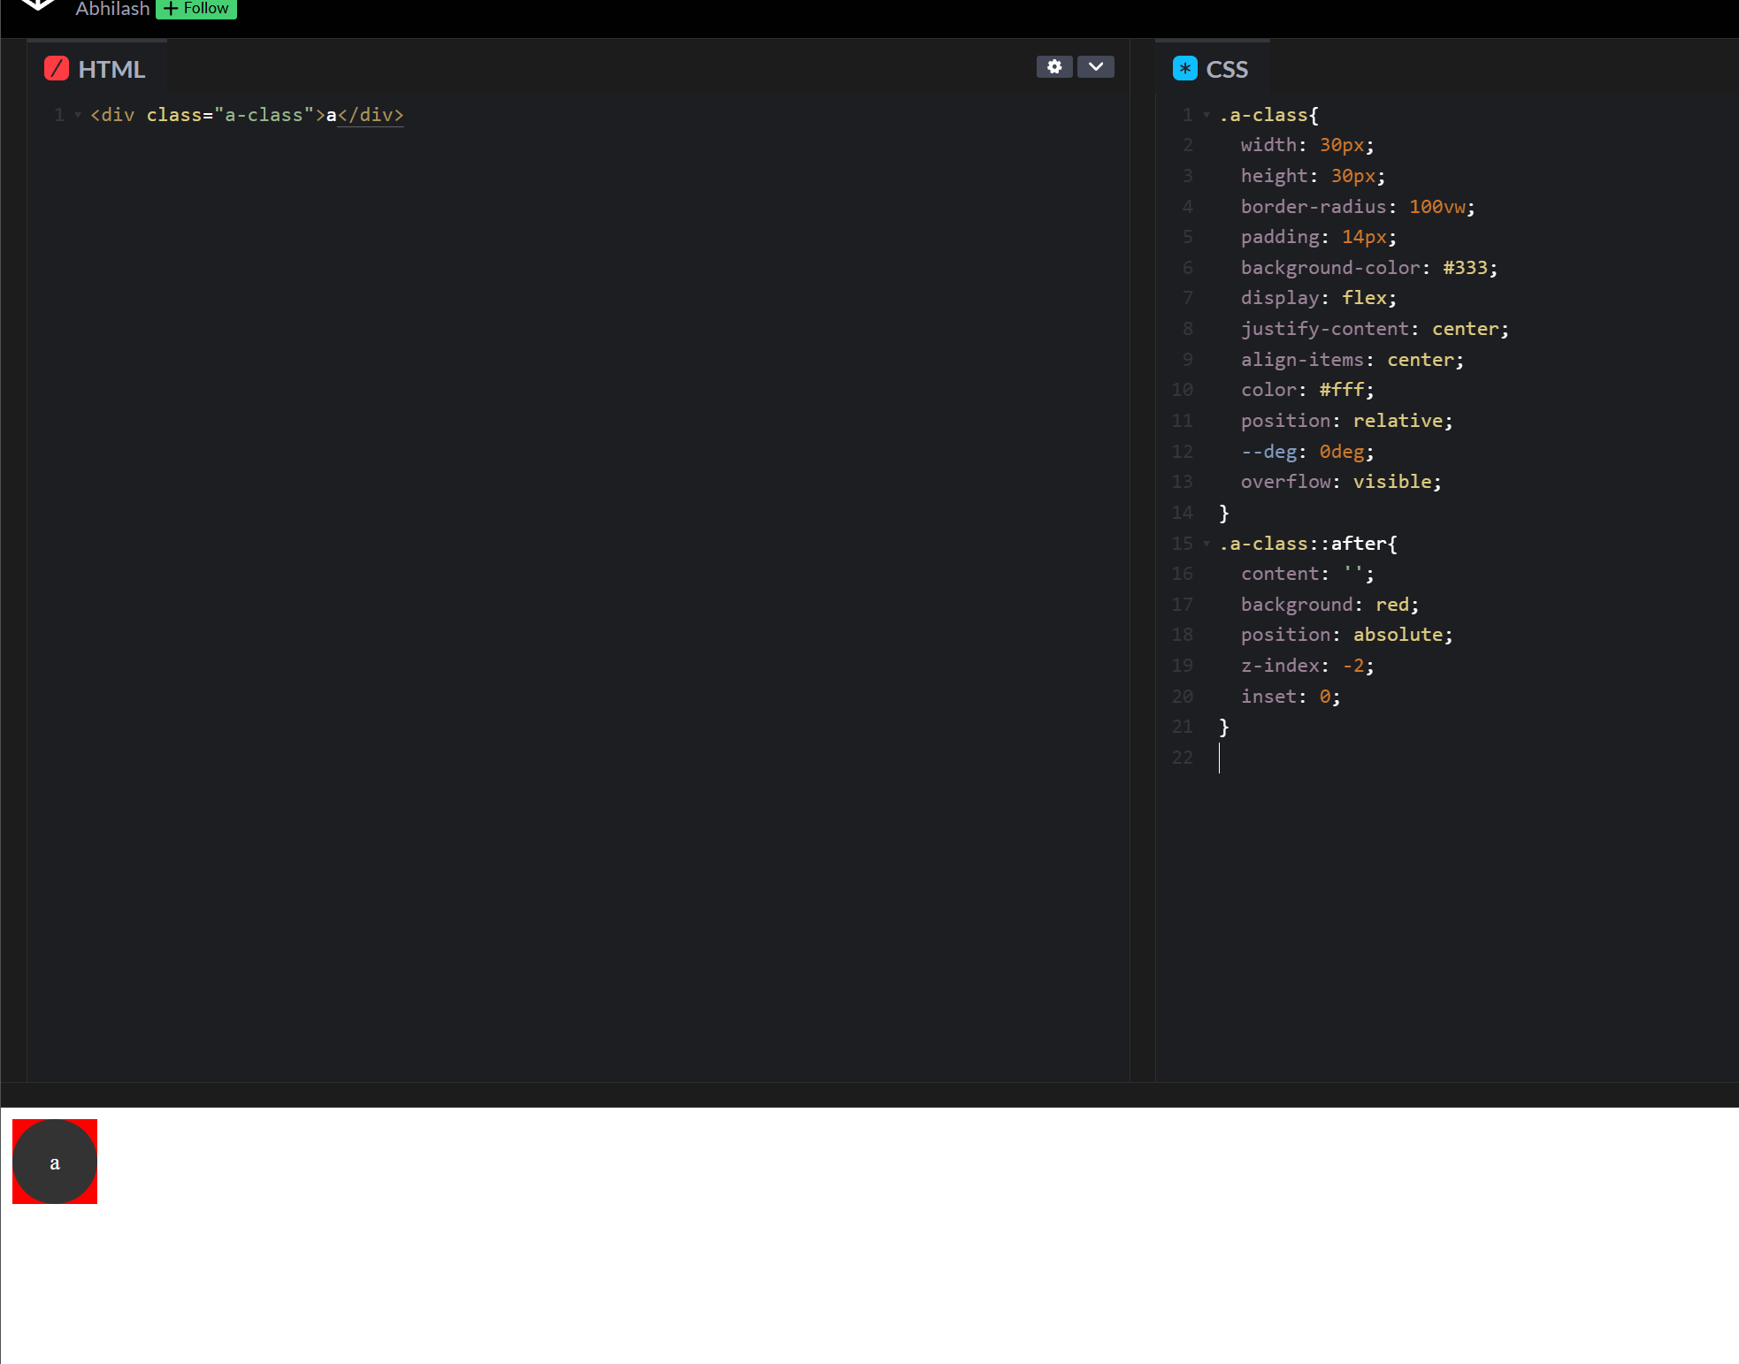Expand the HTML editor chevron dropdown menu
1739x1364 pixels.
(x=1095, y=67)
